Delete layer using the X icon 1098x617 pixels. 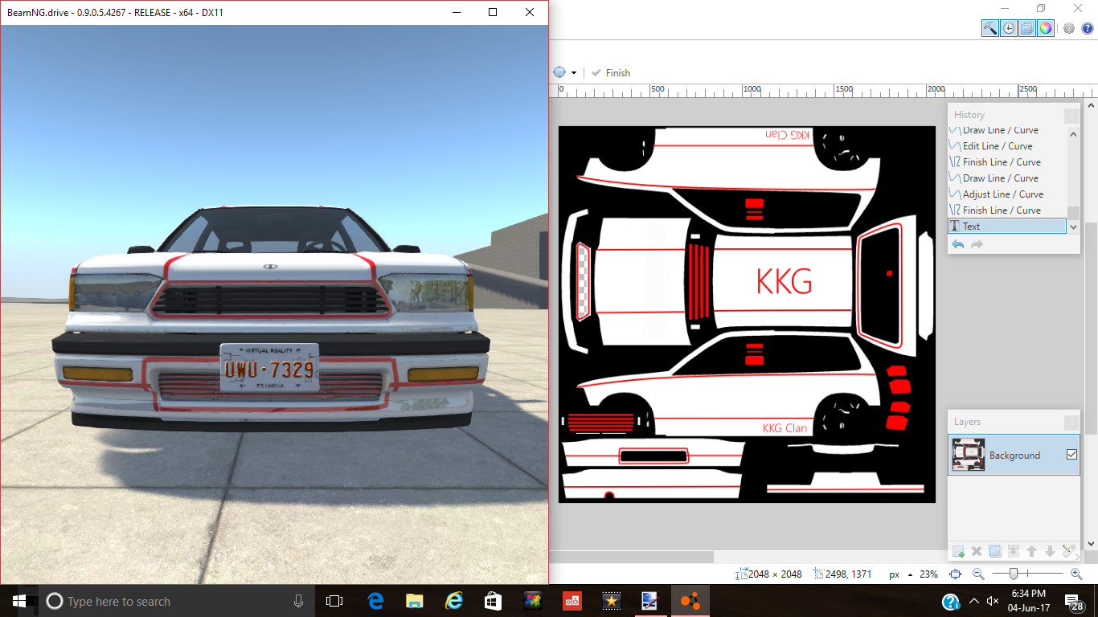(x=977, y=551)
